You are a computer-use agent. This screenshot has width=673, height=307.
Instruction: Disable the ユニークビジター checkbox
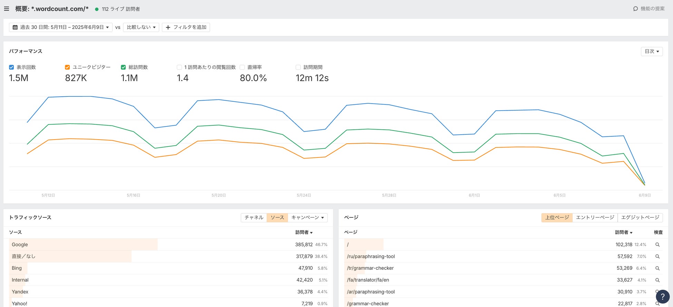[67, 67]
